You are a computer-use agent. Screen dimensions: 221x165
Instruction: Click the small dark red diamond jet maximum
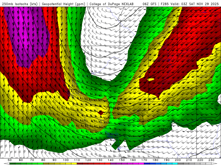101,113
